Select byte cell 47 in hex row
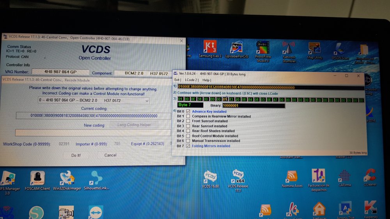This screenshot has height=219, width=390. pyautogui.click(x=275, y=100)
